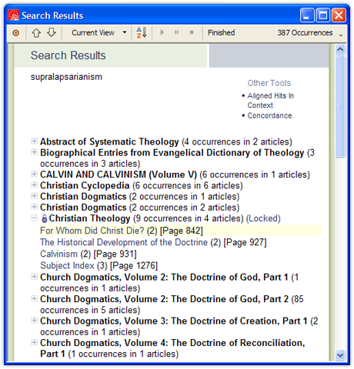
Task: Expand Christian Dogmatics with 1 articles
Action: pos(34,196)
